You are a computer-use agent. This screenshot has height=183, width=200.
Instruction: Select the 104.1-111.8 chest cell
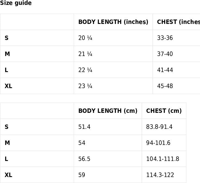click(x=164, y=159)
